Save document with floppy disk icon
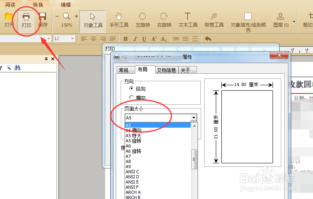The height and width of the screenshot is (199, 313). pyautogui.click(x=42, y=19)
